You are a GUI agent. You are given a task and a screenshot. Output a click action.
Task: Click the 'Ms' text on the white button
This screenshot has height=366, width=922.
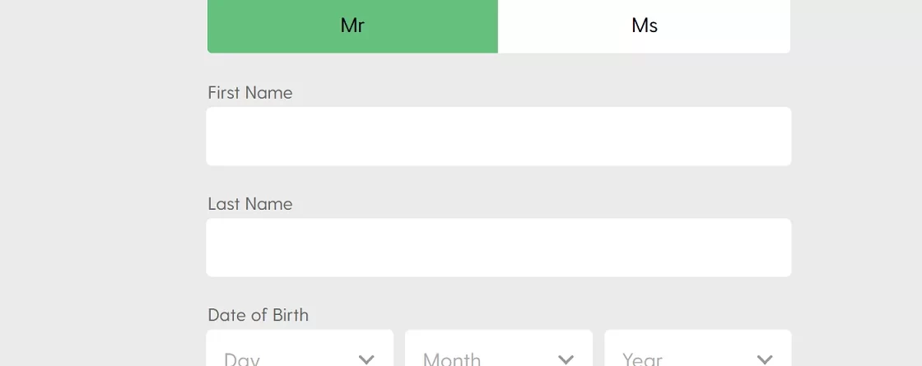coord(645,25)
